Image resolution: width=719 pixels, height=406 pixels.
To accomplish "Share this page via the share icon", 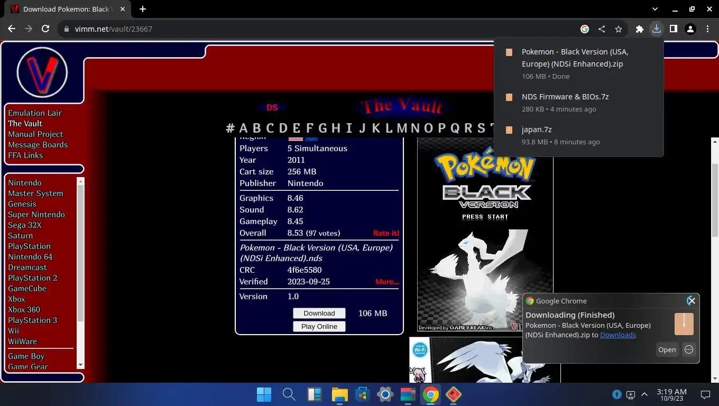I will tap(602, 29).
